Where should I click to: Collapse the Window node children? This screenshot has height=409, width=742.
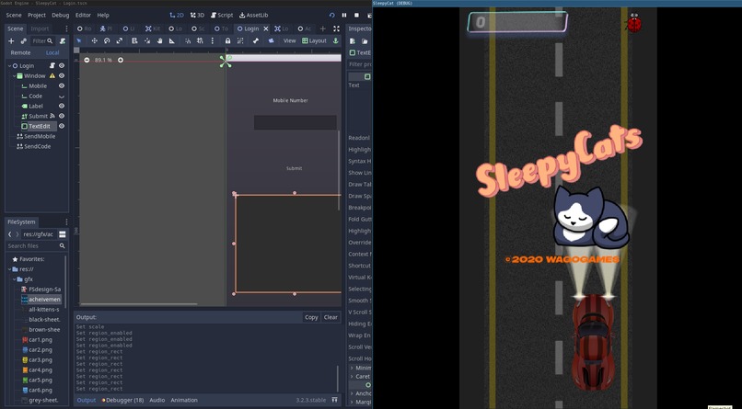pos(14,75)
